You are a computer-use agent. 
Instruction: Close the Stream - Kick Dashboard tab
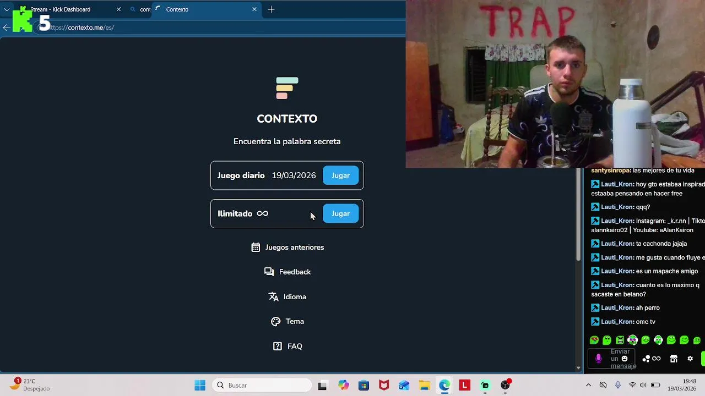118,9
